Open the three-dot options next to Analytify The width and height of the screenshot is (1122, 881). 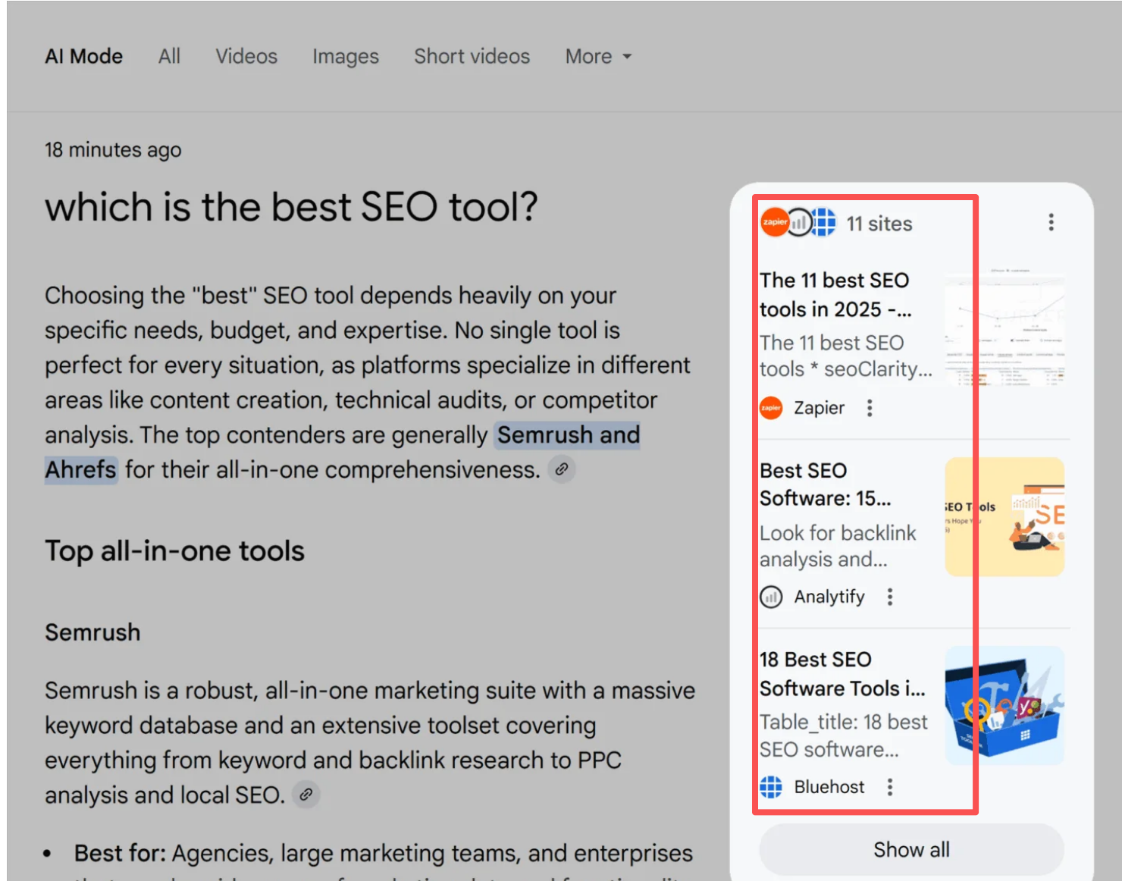(890, 597)
